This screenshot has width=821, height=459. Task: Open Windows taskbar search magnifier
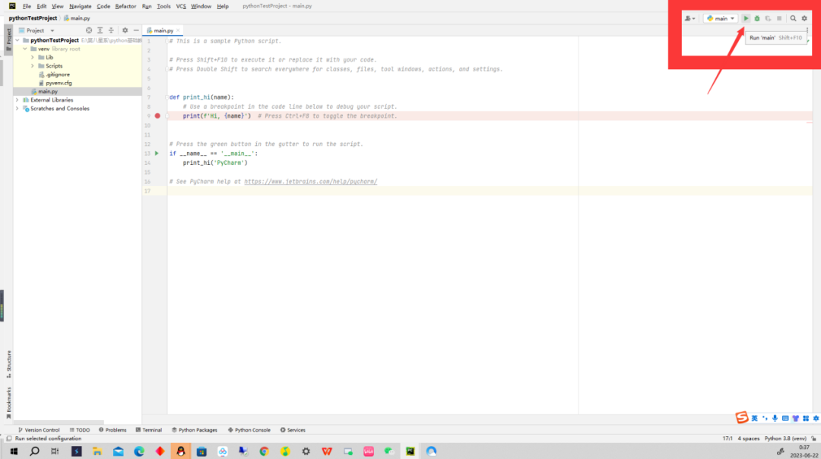coord(34,451)
